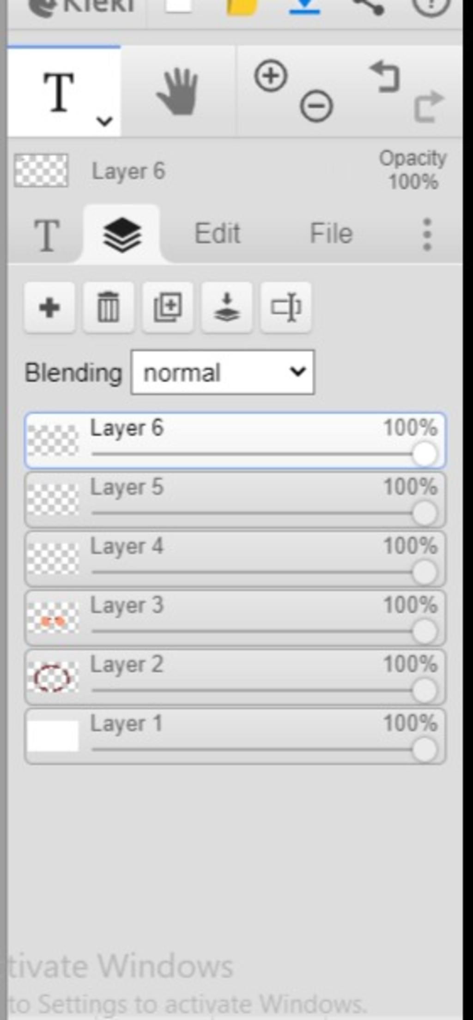Viewport: 473px width, 1020px height.
Task: Merge layer down
Action: click(227, 307)
